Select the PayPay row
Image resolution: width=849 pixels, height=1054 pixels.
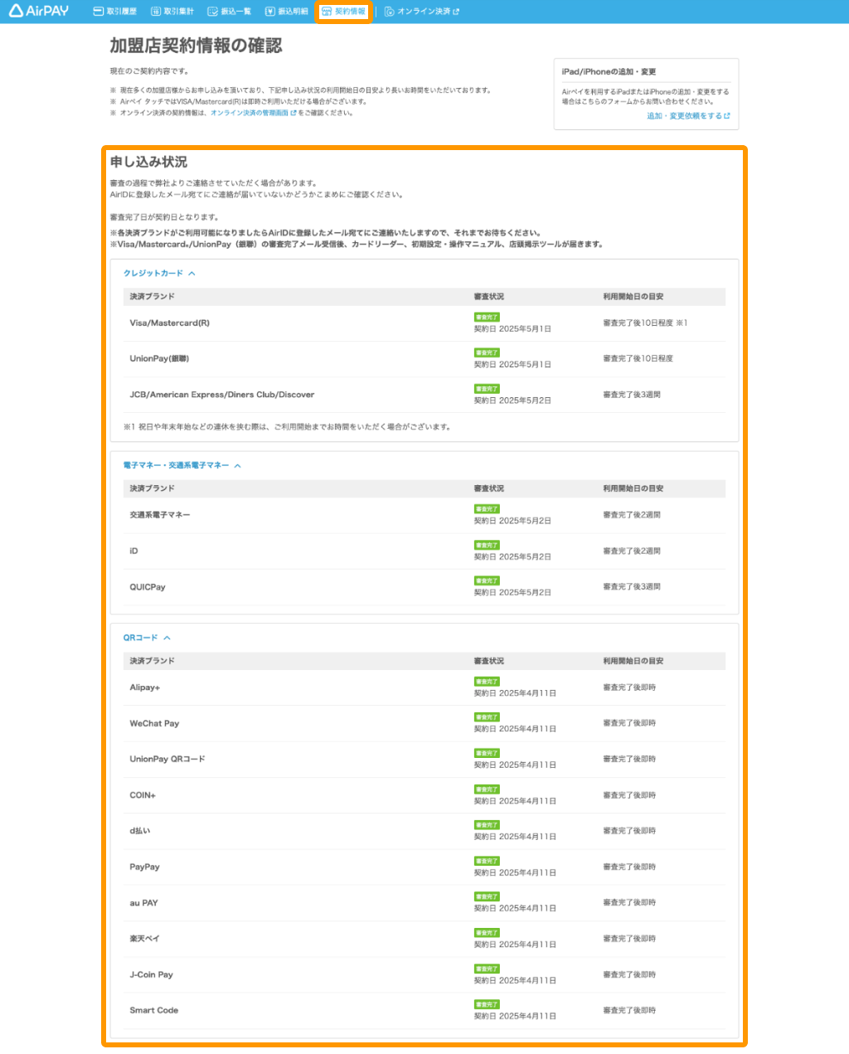(144, 867)
